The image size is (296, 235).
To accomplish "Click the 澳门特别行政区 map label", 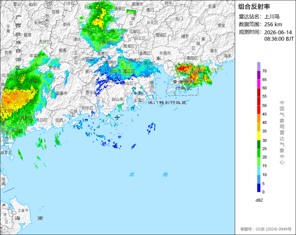I will [167, 103].
